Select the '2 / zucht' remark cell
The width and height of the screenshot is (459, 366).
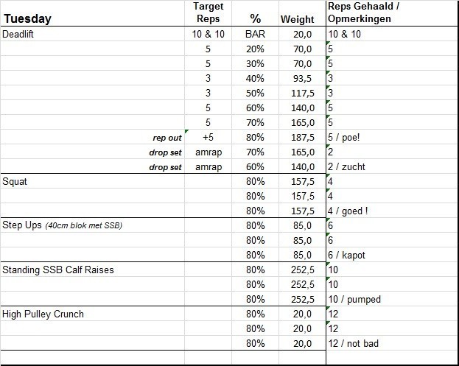(x=346, y=166)
